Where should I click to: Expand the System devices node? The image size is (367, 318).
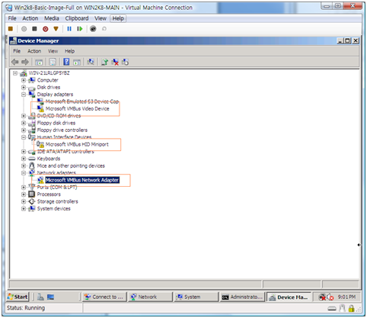point(24,209)
